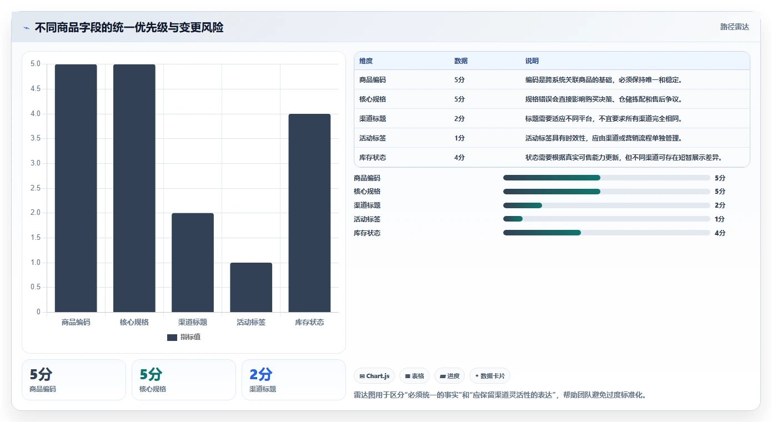Viewport: 772px width, 422px height.
Task: Click the 渠道标题 bar in the chart
Action: click(193, 263)
